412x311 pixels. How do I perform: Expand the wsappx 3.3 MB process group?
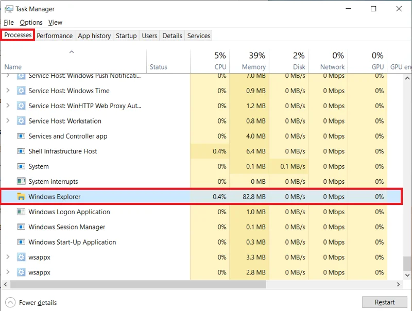[8, 257]
